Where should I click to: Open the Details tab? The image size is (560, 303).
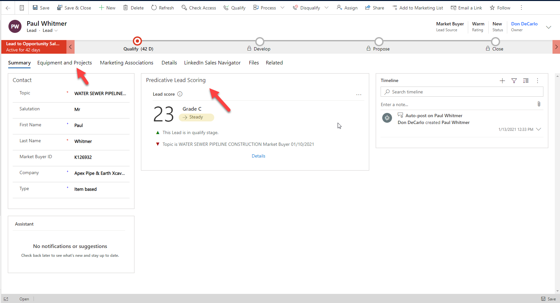(169, 63)
